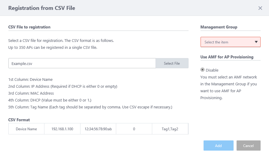Cancel the CSV registration
Viewport: 269px width, 156px height.
pyautogui.click(x=248, y=146)
